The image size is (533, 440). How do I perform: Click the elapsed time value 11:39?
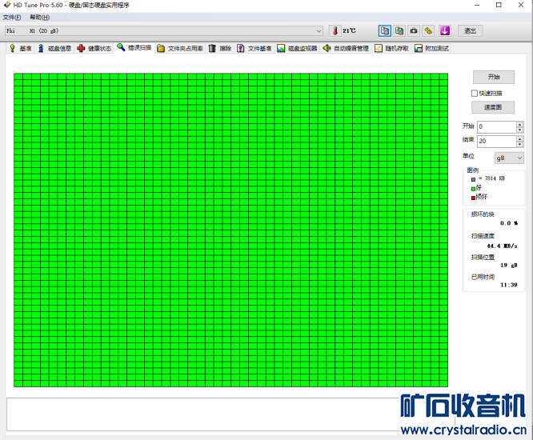coord(509,285)
